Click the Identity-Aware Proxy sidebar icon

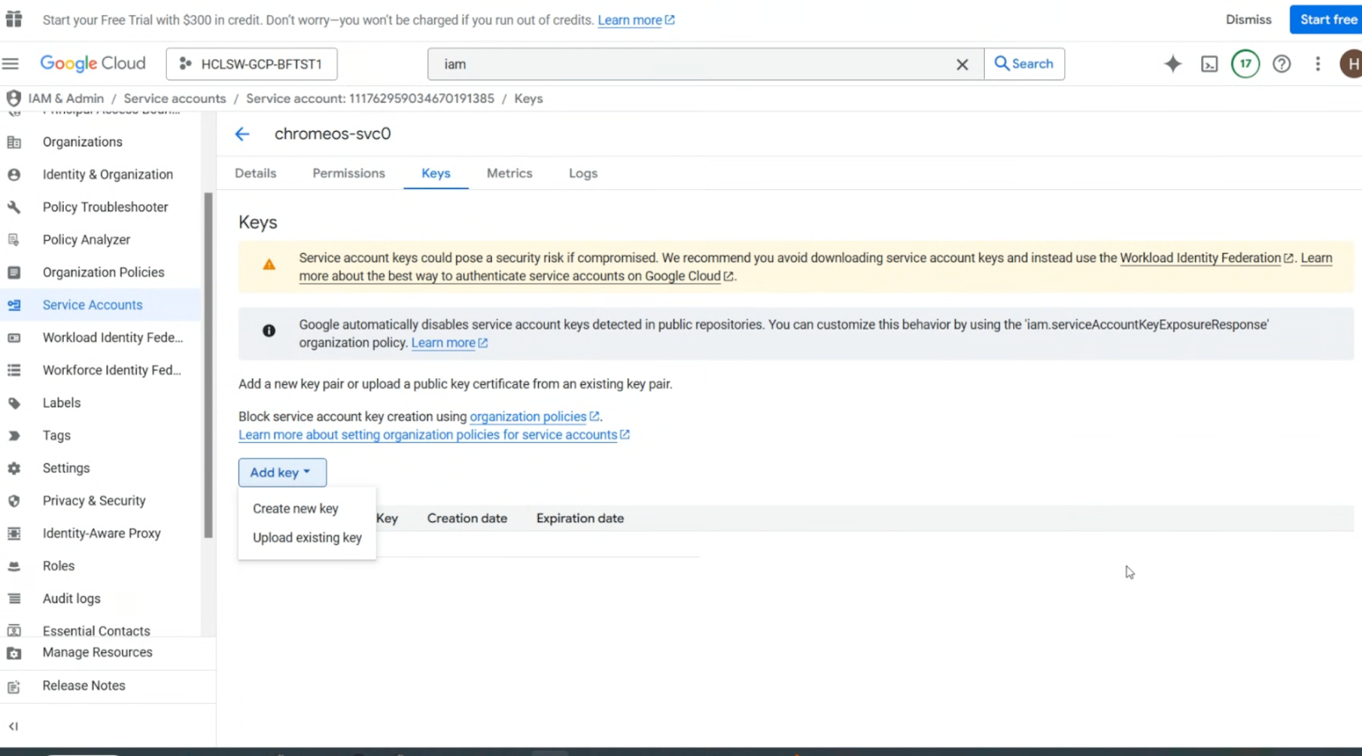pos(14,534)
